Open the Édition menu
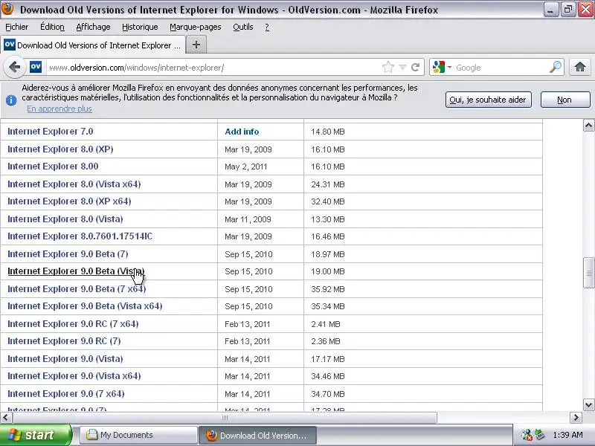 click(x=52, y=27)
